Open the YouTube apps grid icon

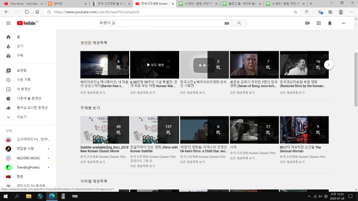[x=319, y=23]
